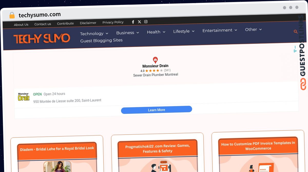Click the Techy Sumo site logo
Image resolution: width=308 pixels, height=172 pixels.
pos(42,39)
